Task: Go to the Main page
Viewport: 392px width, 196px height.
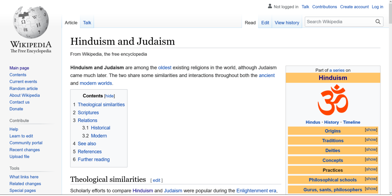Action: point(19,68)
